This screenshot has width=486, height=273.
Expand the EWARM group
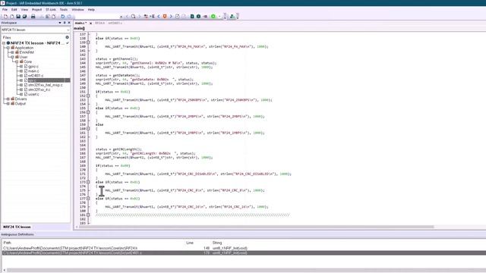[12, 52]
